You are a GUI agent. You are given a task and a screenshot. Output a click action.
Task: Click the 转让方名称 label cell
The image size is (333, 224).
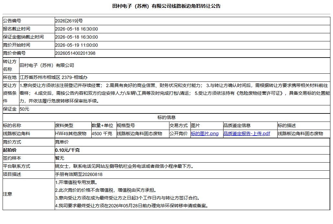tap(11, 66)
